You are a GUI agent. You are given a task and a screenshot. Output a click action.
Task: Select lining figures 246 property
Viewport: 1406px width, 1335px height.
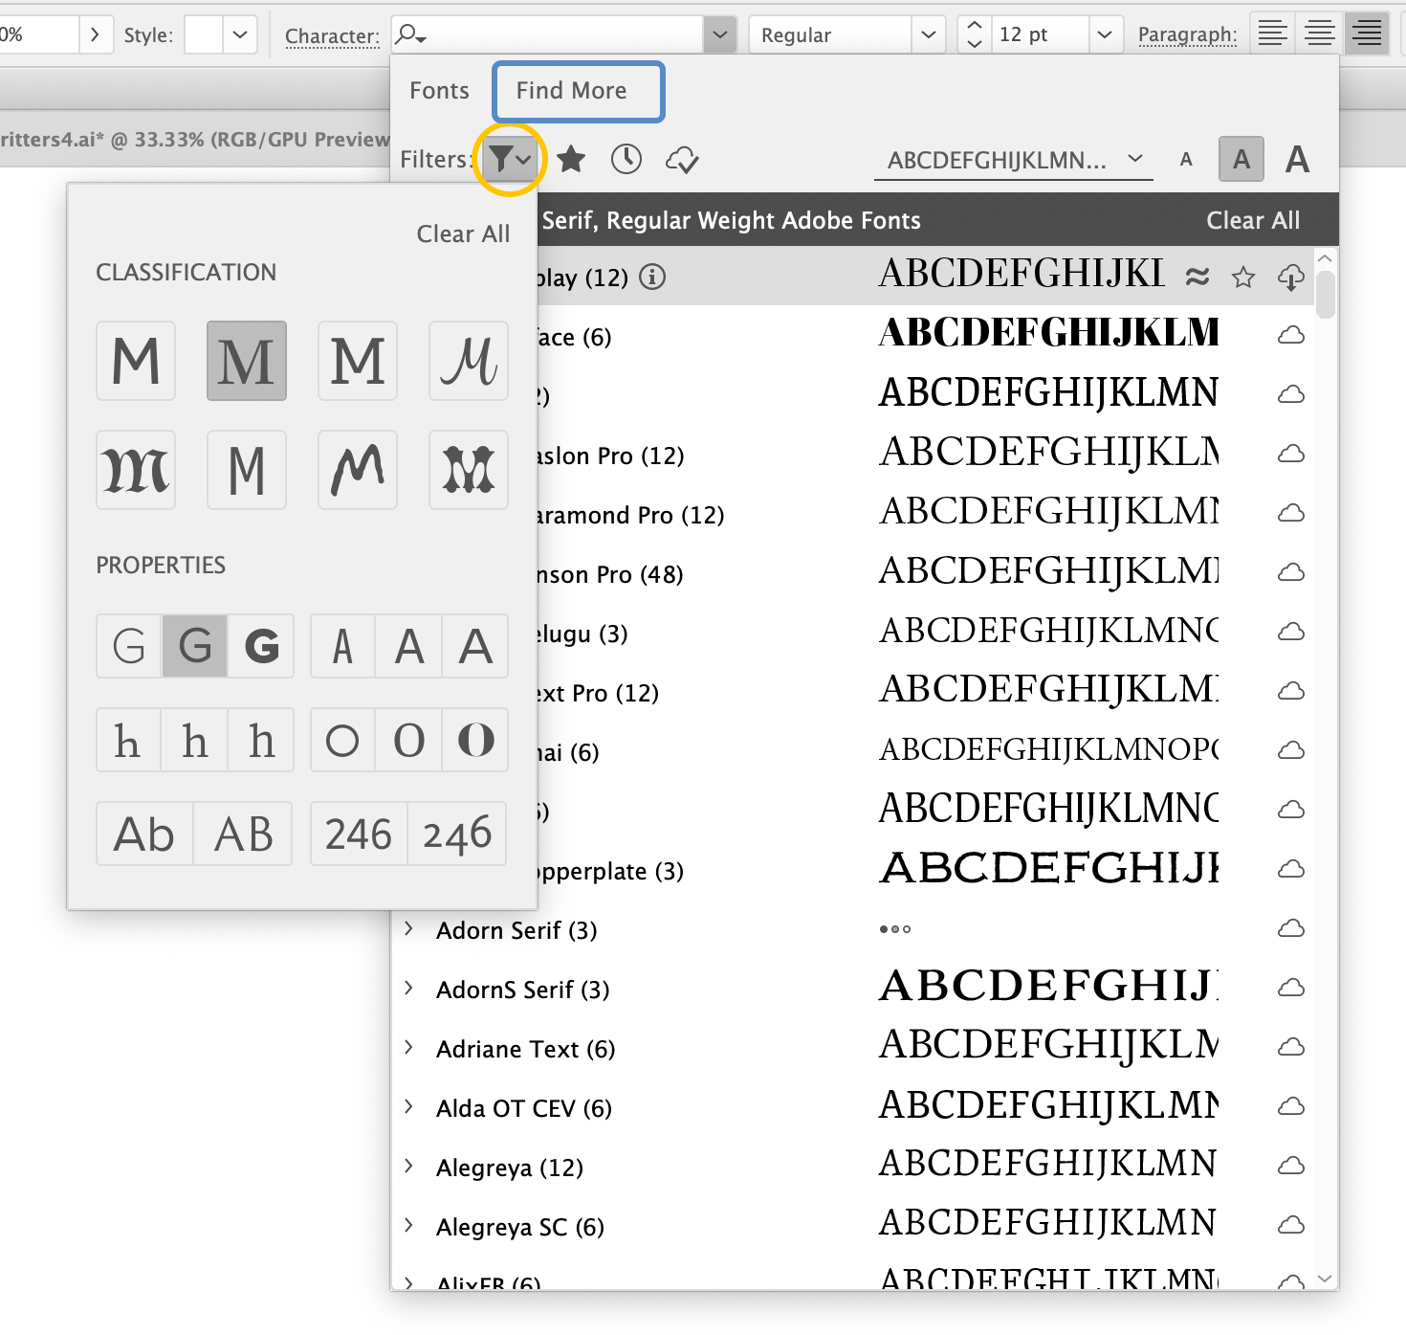[x=359, y=834]
